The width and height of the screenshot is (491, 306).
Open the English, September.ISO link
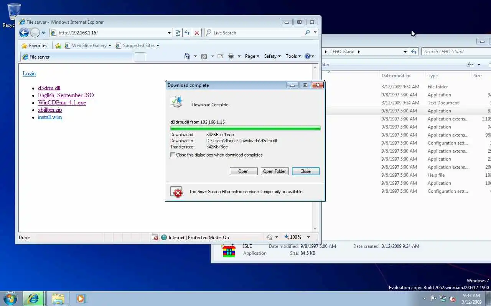(x=66, y=95)
